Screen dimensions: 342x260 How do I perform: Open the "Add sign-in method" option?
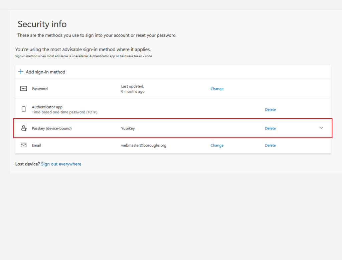click(45, 72)
